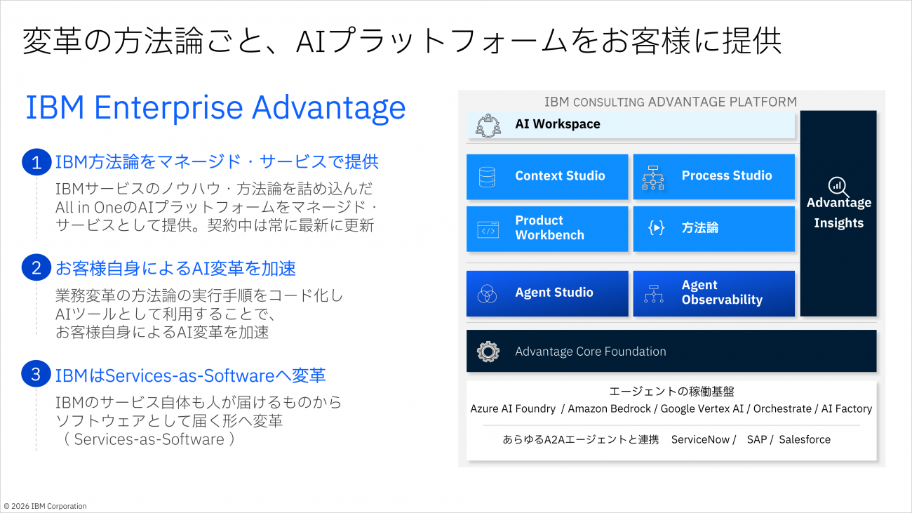Select the Advantage Insights label
This screenshot has width=912, height=513.
pyautogui.click(x=839, y=213)
